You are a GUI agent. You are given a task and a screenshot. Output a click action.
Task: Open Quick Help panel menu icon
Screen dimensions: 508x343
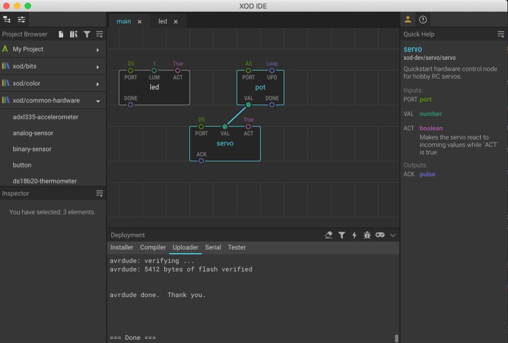[501, 34]
